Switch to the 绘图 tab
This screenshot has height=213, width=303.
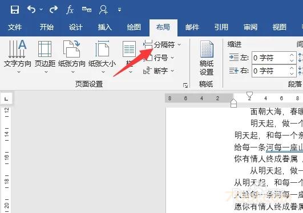point(134,27)
